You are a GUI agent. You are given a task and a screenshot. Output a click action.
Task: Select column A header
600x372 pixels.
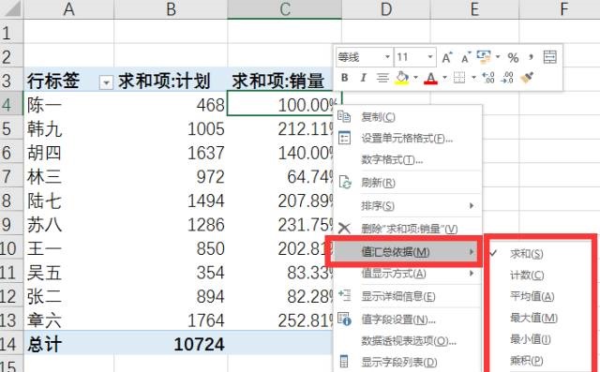68,9
